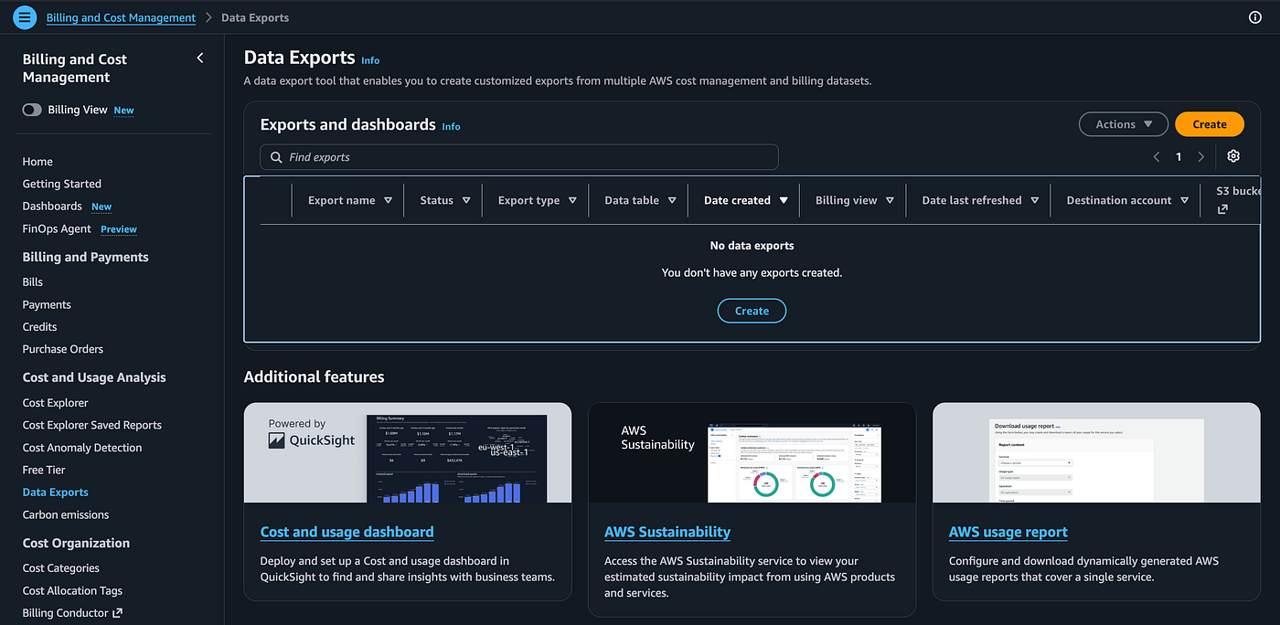Open Cost Categories in the sidebar

(x=61, y=568)
